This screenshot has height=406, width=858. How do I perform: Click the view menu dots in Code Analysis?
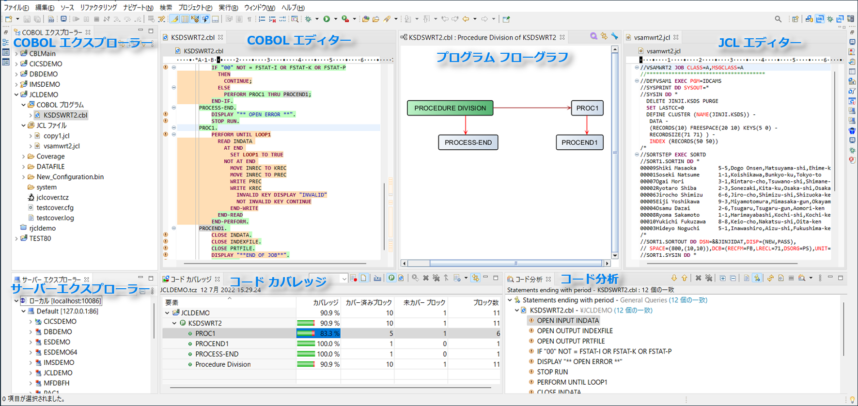click(820, 278)
